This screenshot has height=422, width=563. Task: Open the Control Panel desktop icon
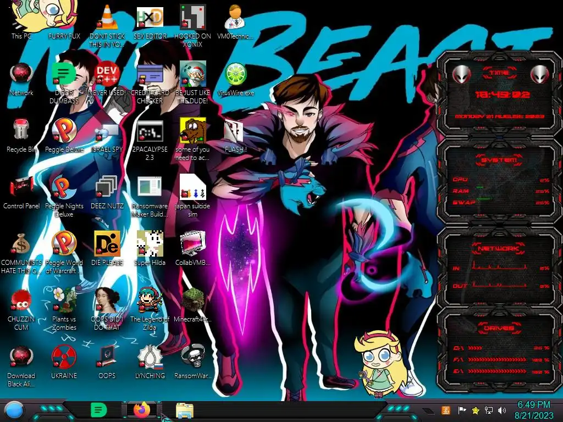(21, 187)
